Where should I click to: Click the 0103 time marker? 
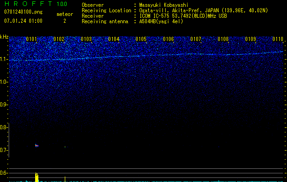pyautogui.click(x=86, y=39)
